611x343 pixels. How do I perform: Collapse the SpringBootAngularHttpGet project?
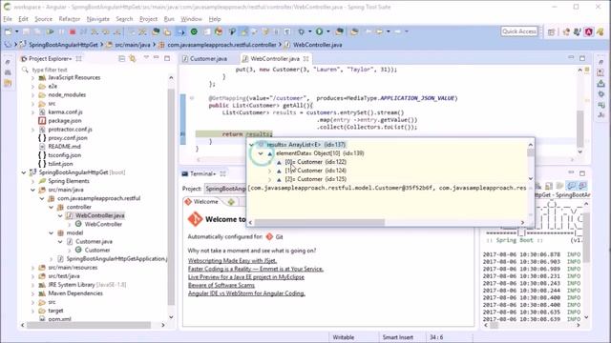[x=24, y=172]
